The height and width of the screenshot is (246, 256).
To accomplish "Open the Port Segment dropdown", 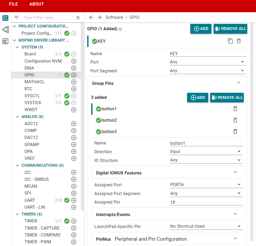I will (x=208, y=71).
